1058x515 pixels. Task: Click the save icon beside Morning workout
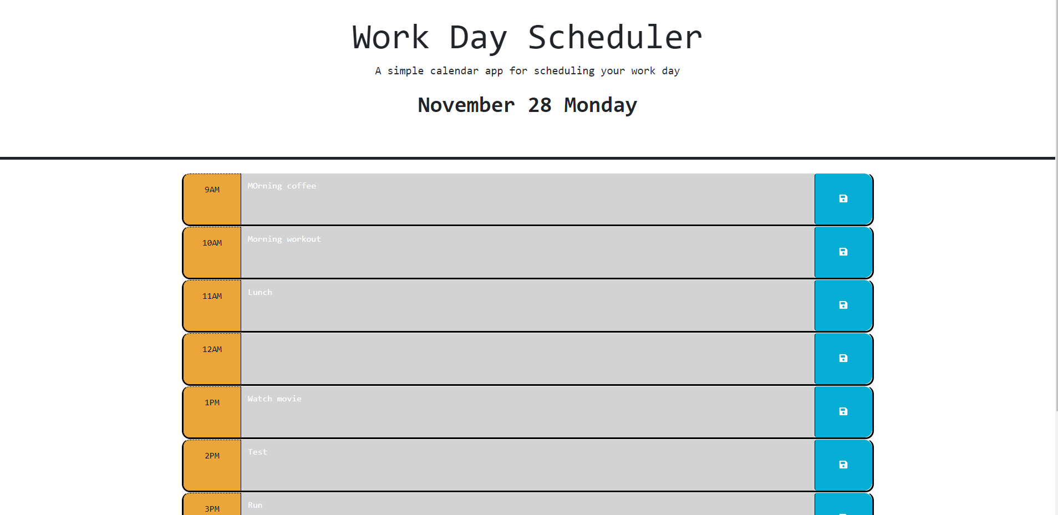tap(843, 252)
